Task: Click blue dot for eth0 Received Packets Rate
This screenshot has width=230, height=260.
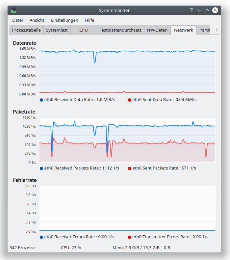Action: (x=41, y=168)
